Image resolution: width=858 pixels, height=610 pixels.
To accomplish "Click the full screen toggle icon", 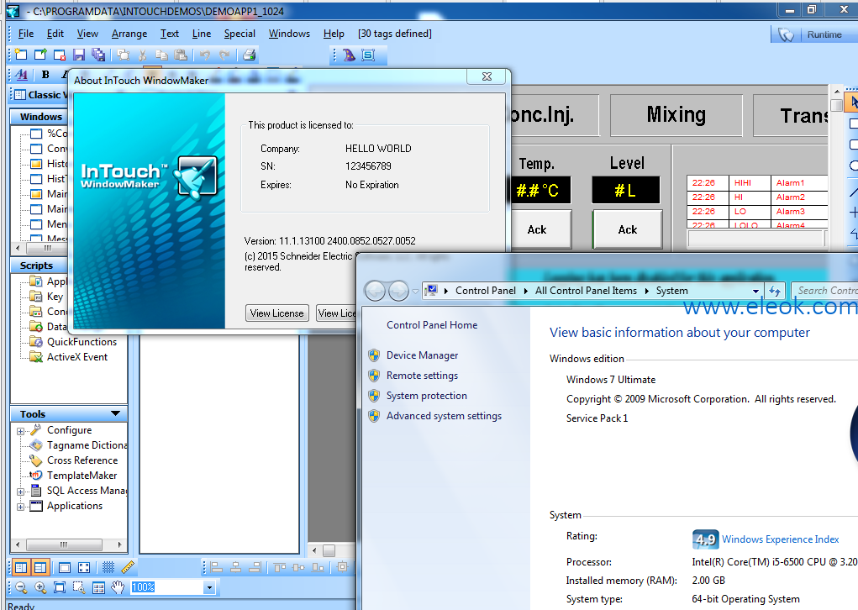I will coord(84,567).
